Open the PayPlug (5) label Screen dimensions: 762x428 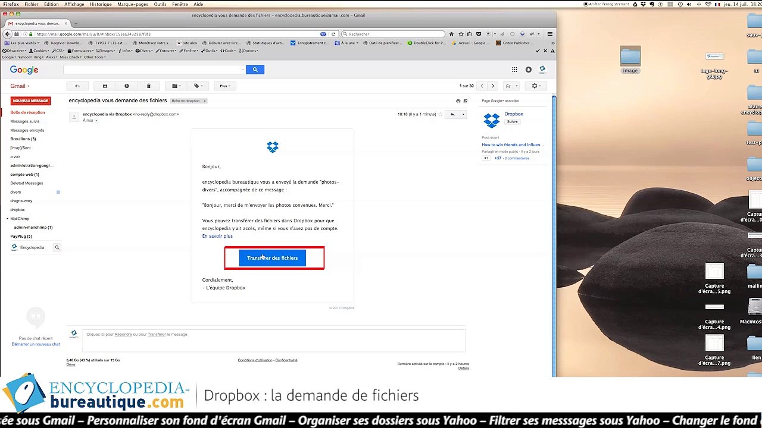[x=21, y=237]
